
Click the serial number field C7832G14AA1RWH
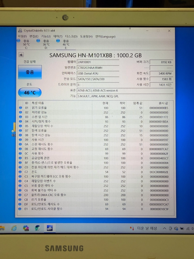coord(98,68)
